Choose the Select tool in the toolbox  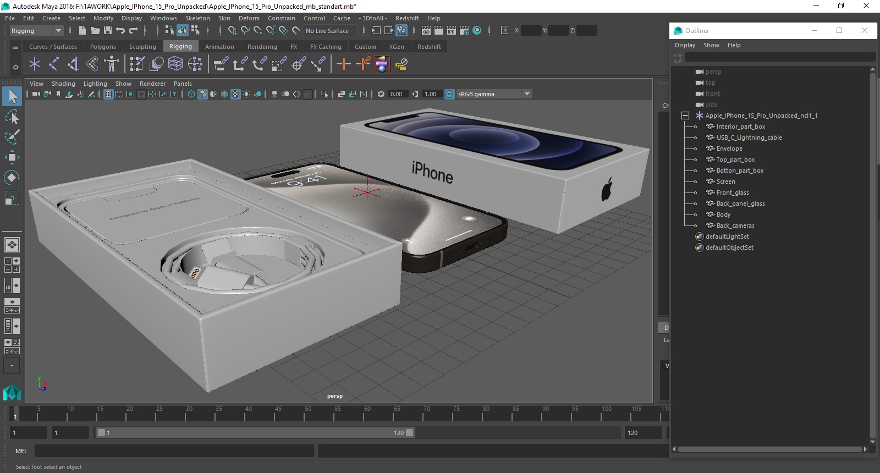tap(12, 97)
